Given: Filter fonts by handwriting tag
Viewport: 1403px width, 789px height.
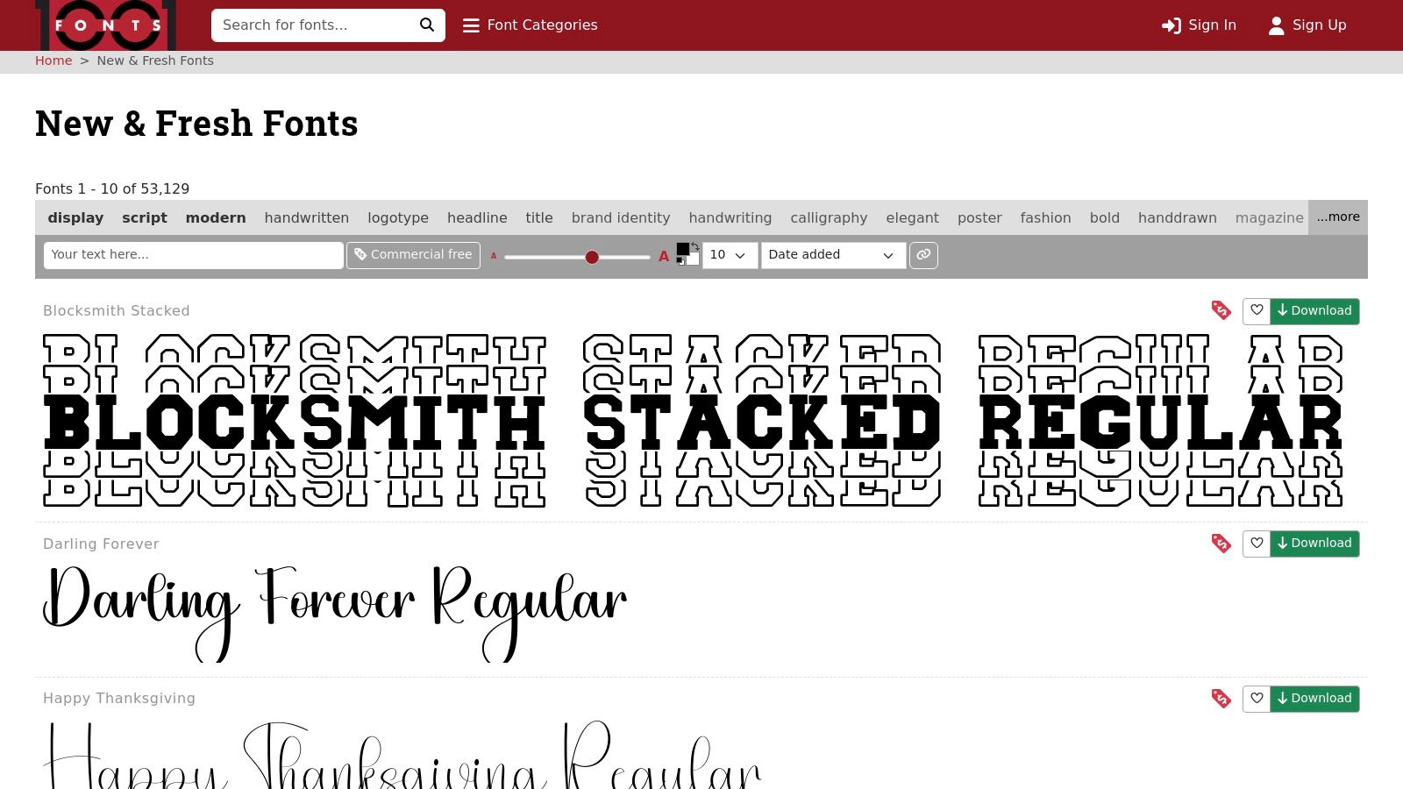Looking at the screenshot, I should (x=730, y=217).
